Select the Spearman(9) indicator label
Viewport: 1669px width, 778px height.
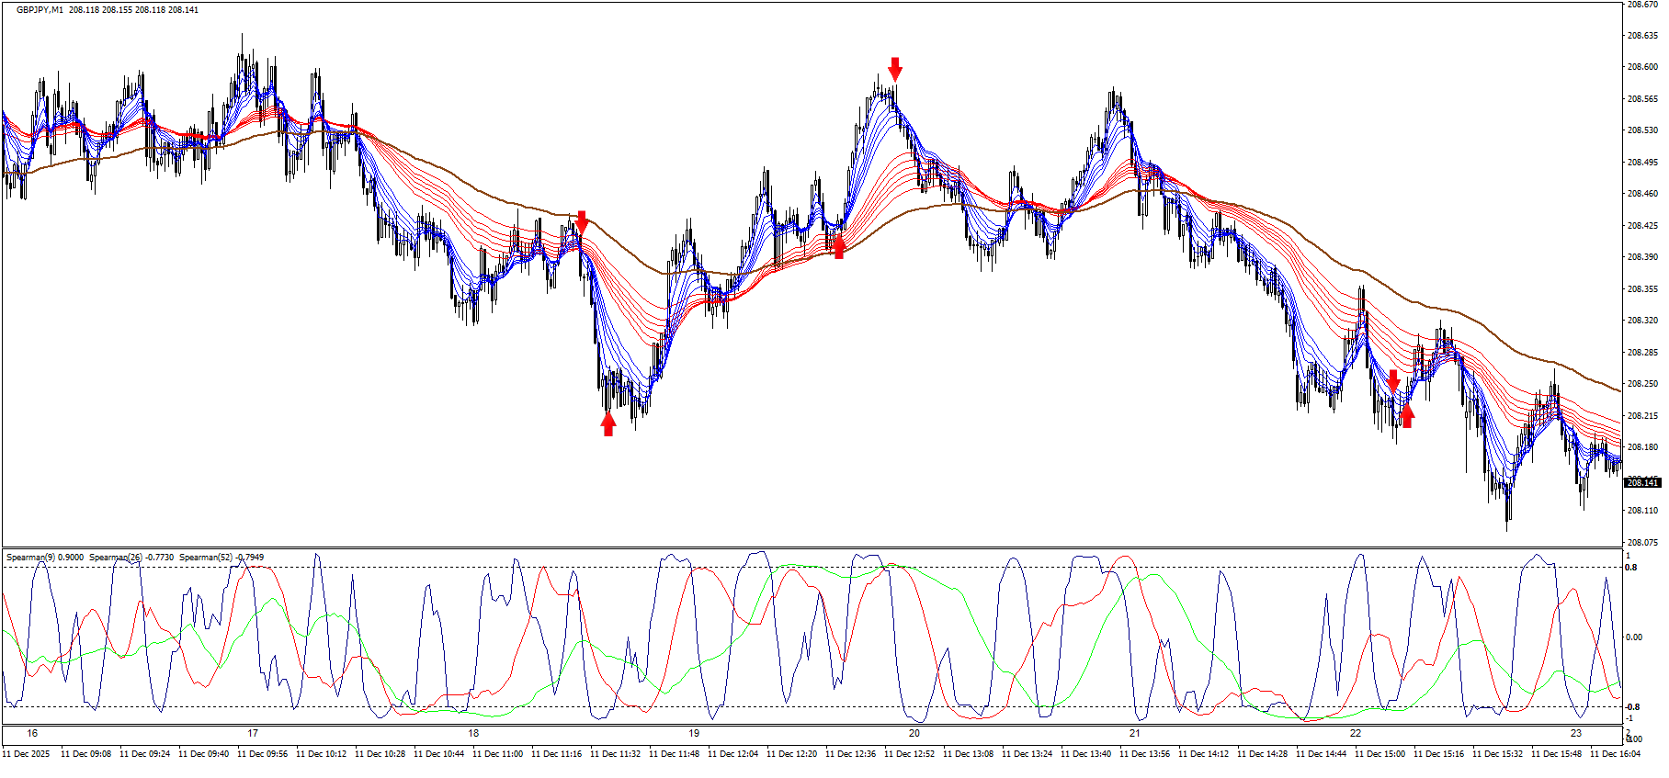pyautogui.click(x=44, y=558)
